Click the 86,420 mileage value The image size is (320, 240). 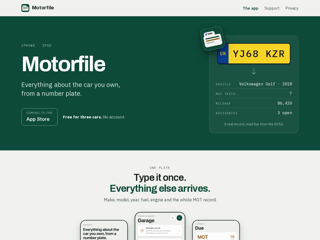point(285,103)
